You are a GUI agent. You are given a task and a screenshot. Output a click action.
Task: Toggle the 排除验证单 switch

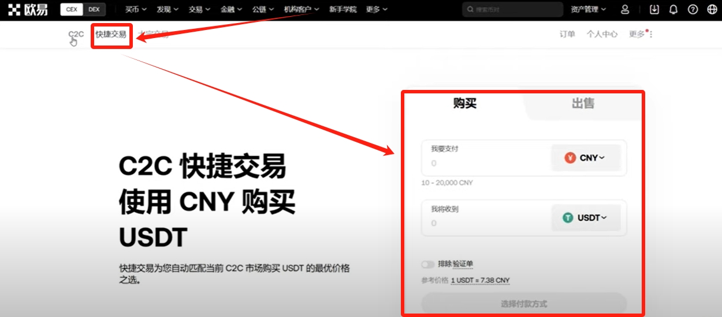click(428, 265)
